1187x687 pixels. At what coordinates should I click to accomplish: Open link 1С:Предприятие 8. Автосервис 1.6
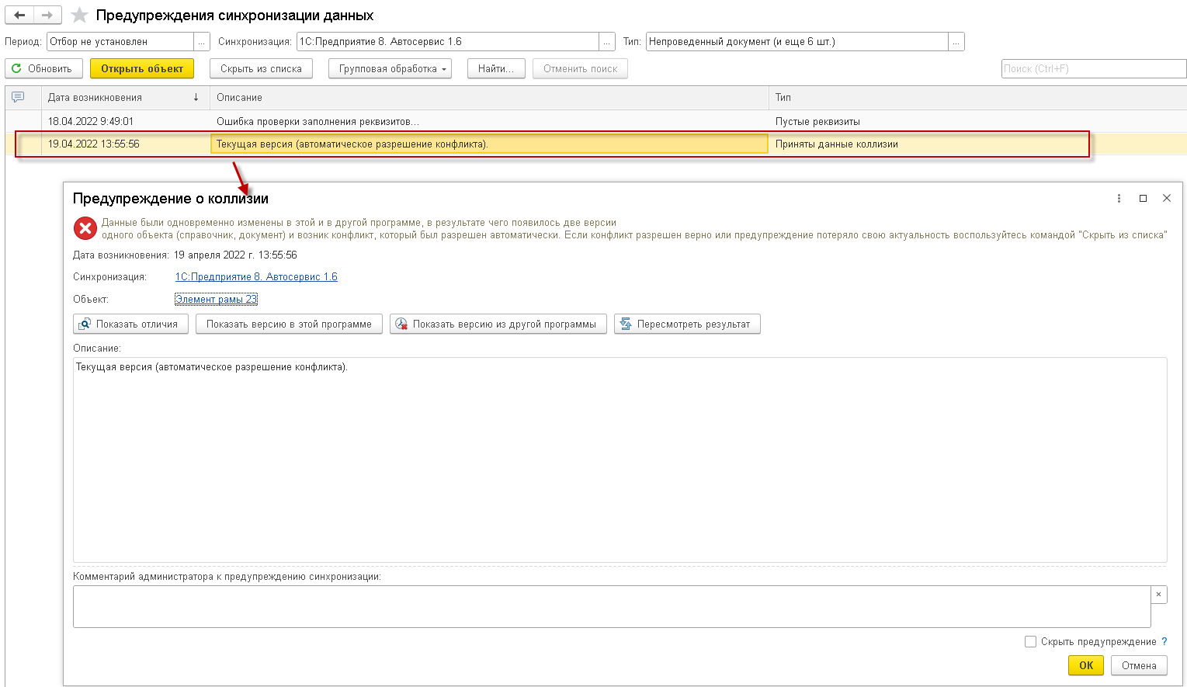[x=256, y=277]
